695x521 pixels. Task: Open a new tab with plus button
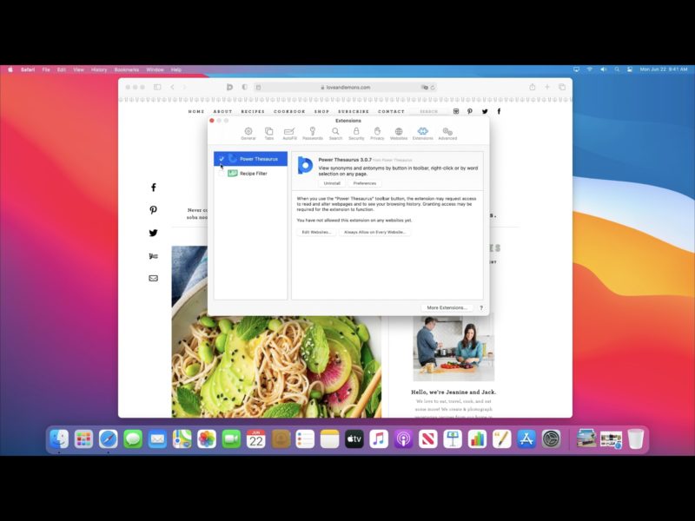547,87
